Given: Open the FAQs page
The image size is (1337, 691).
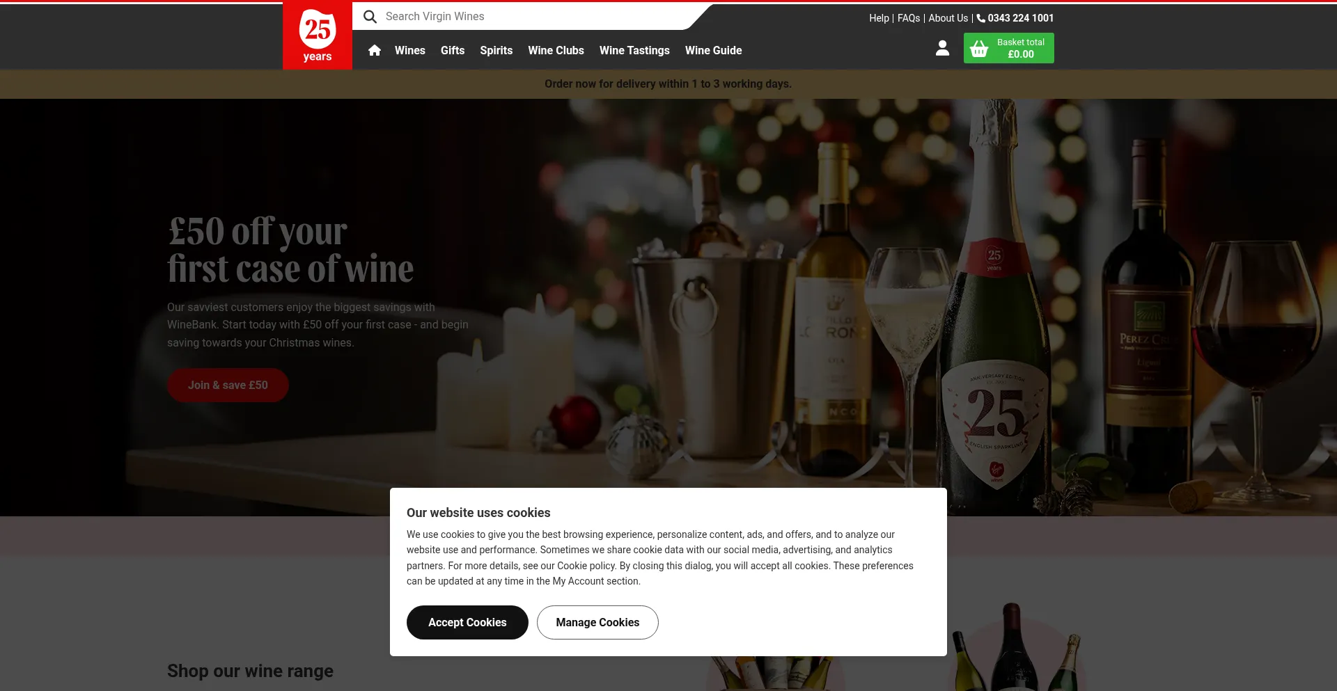Looking at the screenshot, I should (909, 18).
